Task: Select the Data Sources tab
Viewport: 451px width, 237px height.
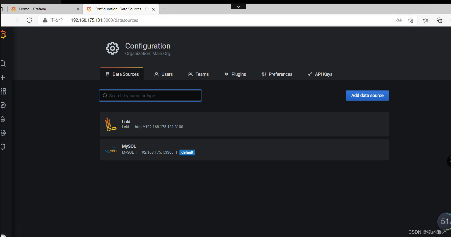Action: point(122,74)
